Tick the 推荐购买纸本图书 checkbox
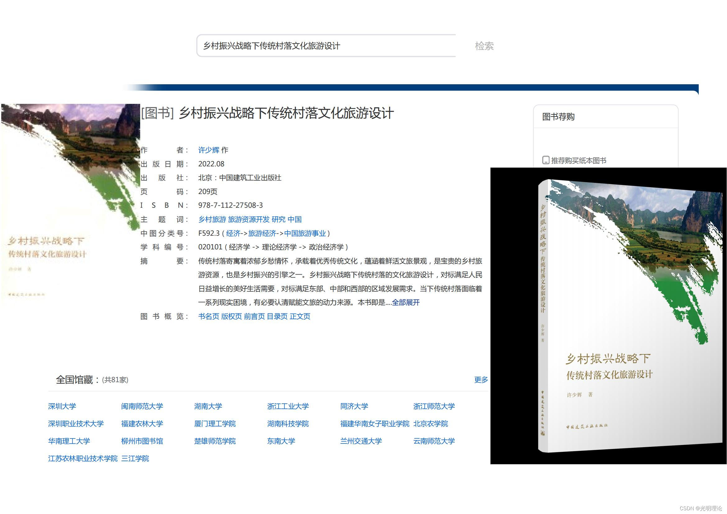This screenshot has height=514, width=727. [545, 160]
